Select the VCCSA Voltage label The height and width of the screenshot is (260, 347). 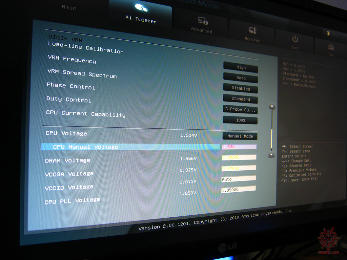(x=69, y=174)
